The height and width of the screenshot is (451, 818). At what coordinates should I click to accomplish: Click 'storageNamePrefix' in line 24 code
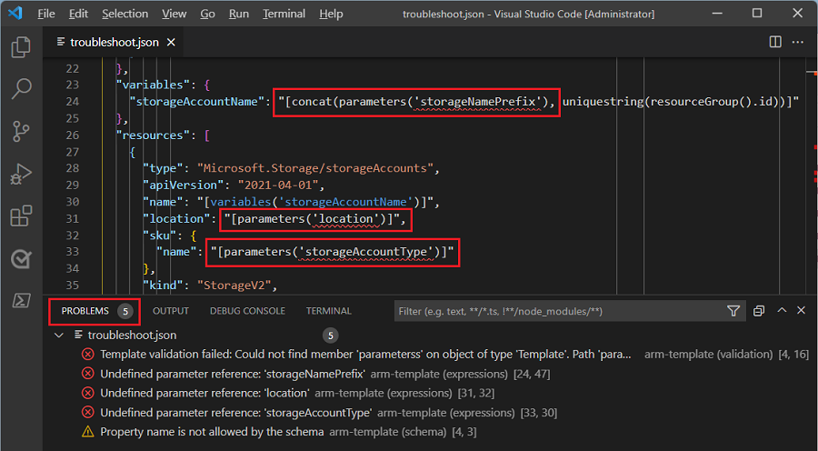[478, 101]
